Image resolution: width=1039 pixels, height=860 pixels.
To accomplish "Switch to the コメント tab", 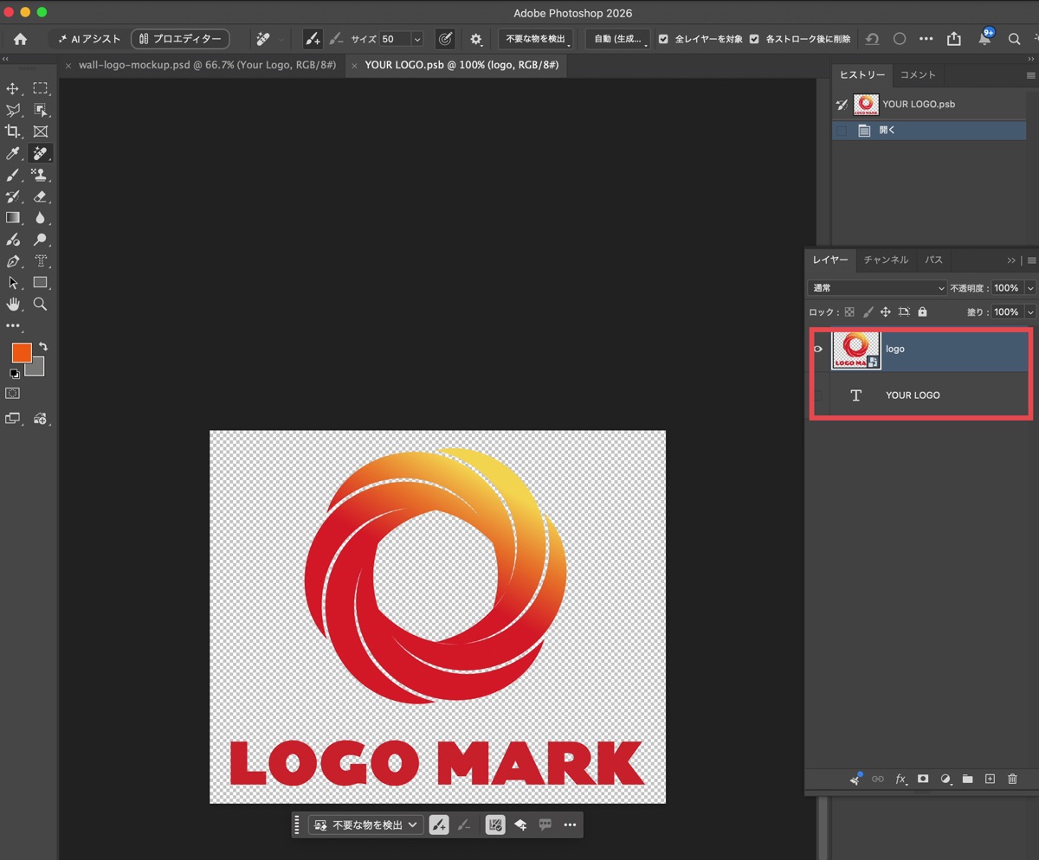I will pos(918,75).
